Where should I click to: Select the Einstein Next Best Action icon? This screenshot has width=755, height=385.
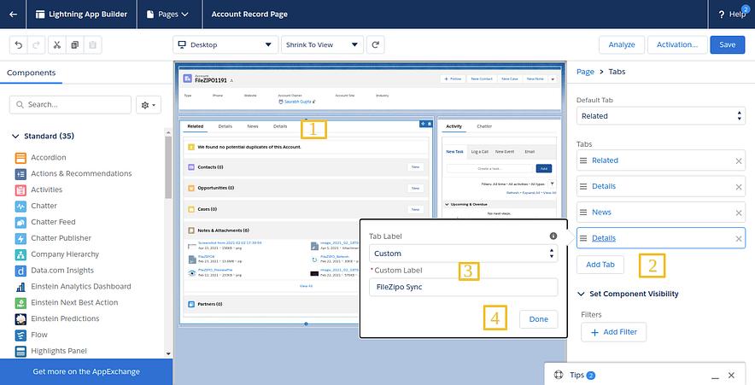(x=20, y=303)
